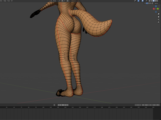This screenshot has height=120, width=161.
Task: Jump to next keyframe
Action: (x=66, y=105)
